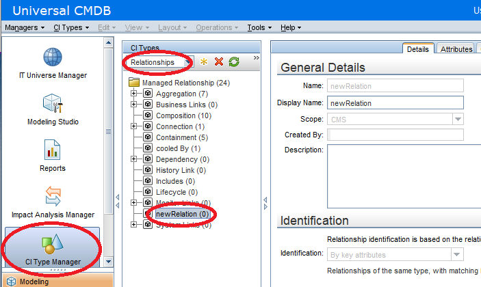Click the left sidebar scroll up arrow
Screen dimensions: 481x287
(x=108, y=42)
